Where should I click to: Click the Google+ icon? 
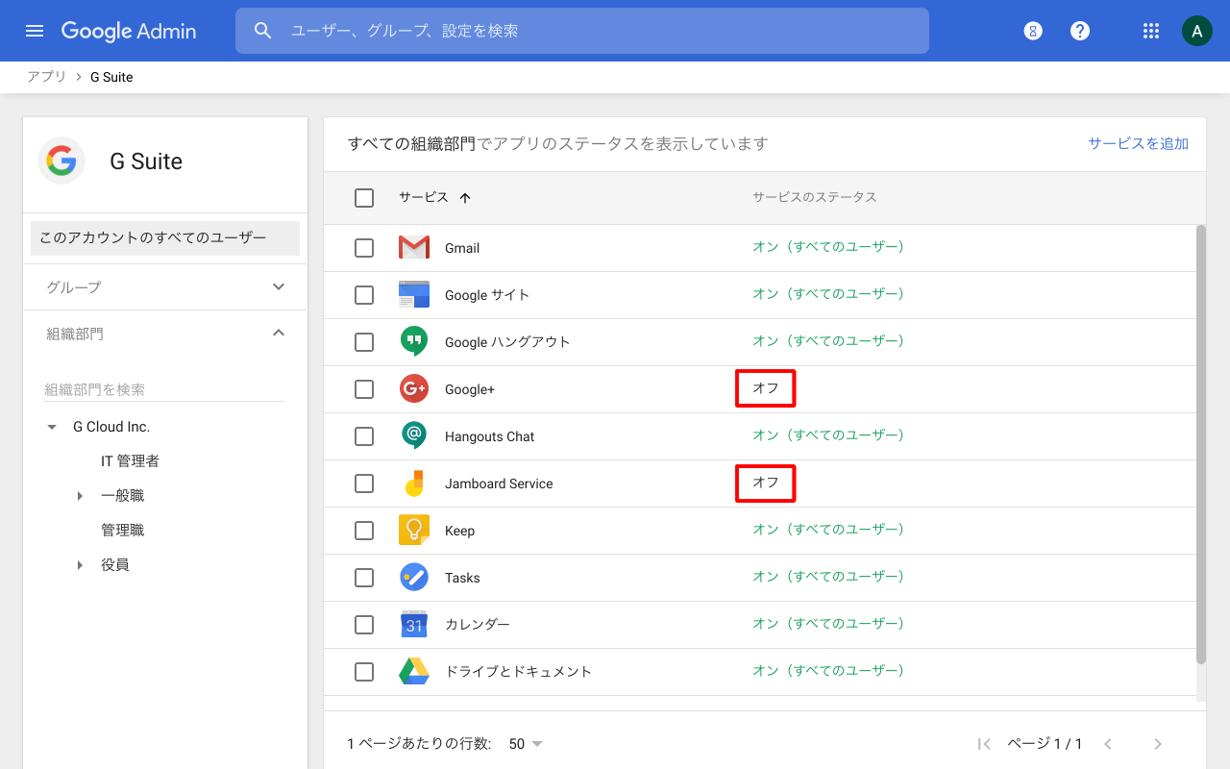(x=414, y=388)
